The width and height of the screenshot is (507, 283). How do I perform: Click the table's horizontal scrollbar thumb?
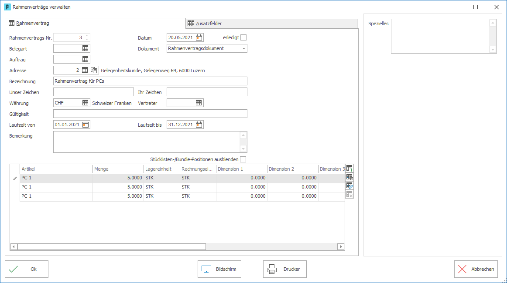coord(112,246)
